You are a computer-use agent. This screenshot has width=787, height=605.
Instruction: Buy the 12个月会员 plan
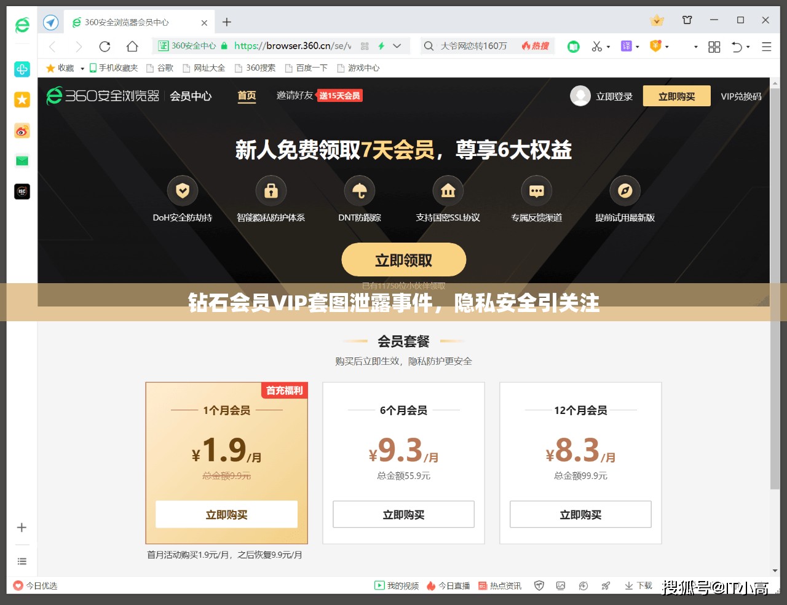[580, 515]
